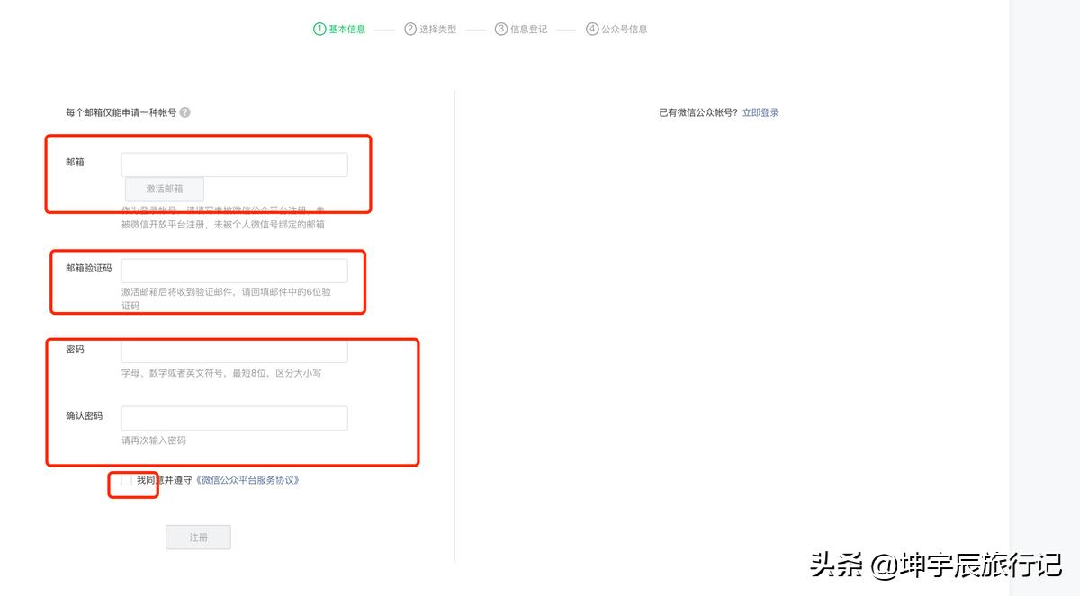Click the 激活邮箱 button
This screenshot has height=596, width=1080.
pos(163,189)
